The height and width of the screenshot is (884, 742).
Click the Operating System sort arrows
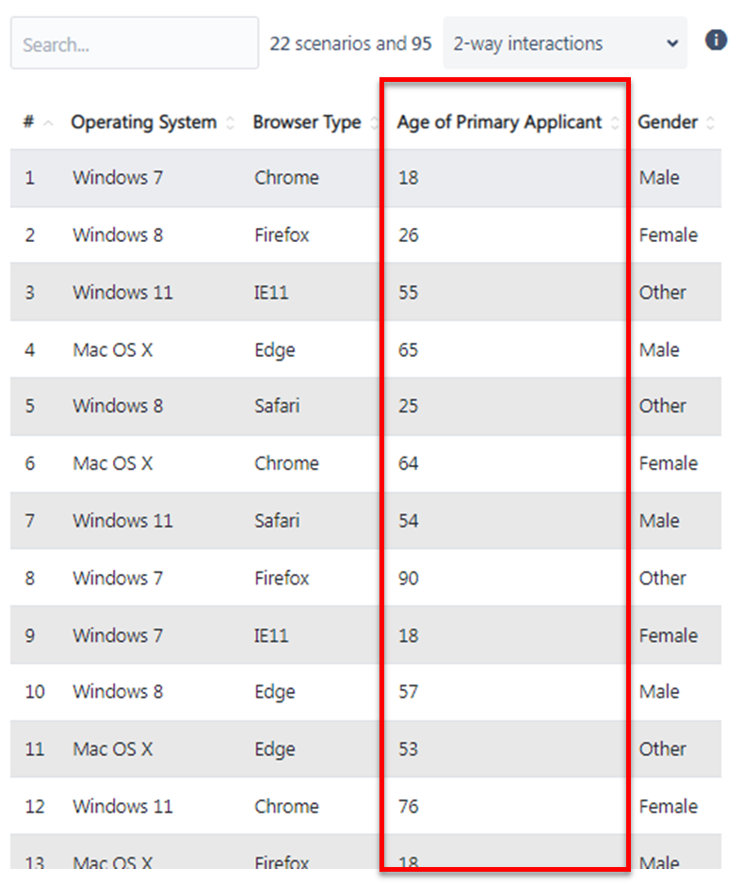pos(230,122)
